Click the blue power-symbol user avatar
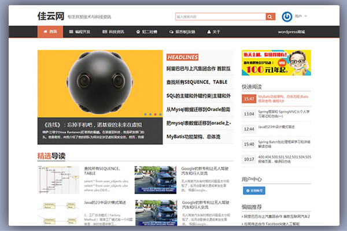347x231 pixels. (x=287, y=17)
